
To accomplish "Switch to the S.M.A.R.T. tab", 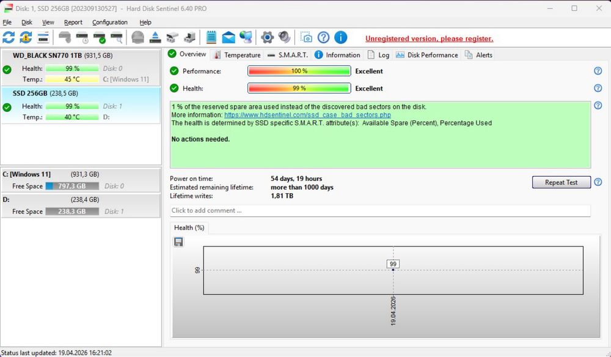I will point(288,55).
